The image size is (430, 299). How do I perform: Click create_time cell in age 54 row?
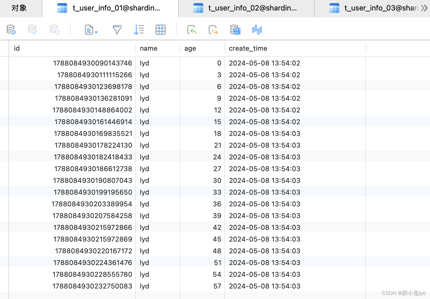(295, 274)
